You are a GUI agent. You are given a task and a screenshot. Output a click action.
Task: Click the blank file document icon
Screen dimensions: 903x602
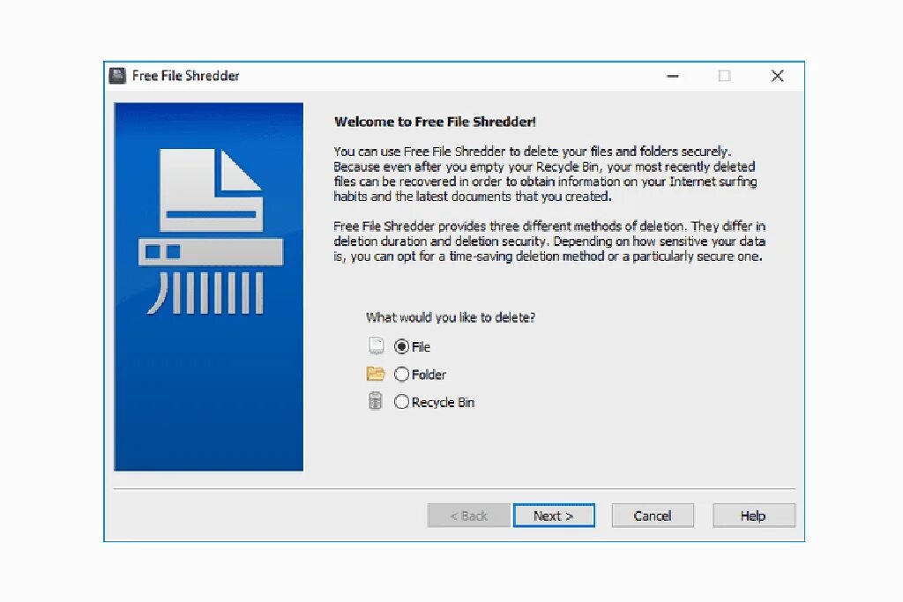[x=376, y=346]
